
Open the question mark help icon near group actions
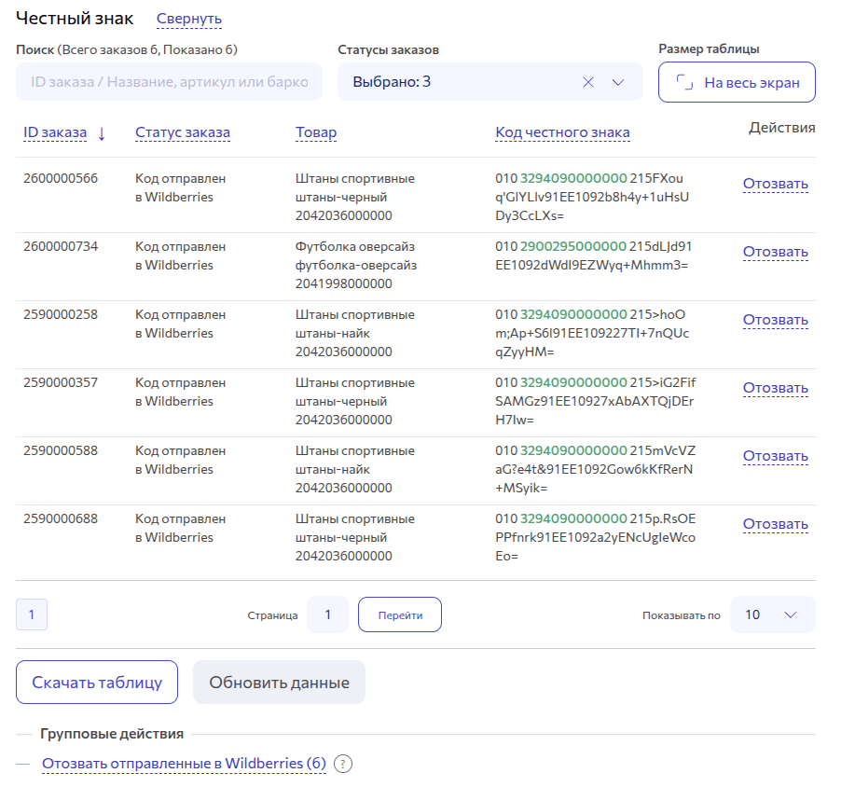click(344, 764)
